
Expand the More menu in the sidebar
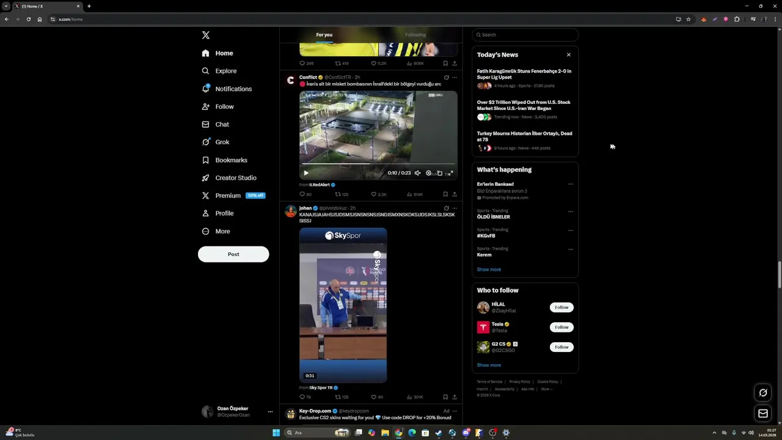(216, 231)
